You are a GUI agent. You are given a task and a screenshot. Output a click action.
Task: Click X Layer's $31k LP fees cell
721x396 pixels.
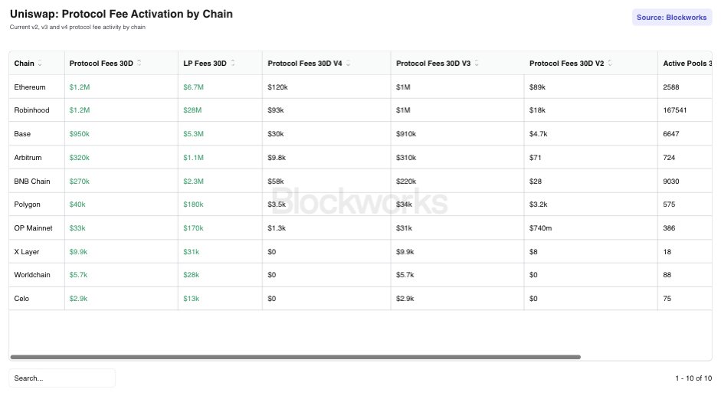[192, 251]
